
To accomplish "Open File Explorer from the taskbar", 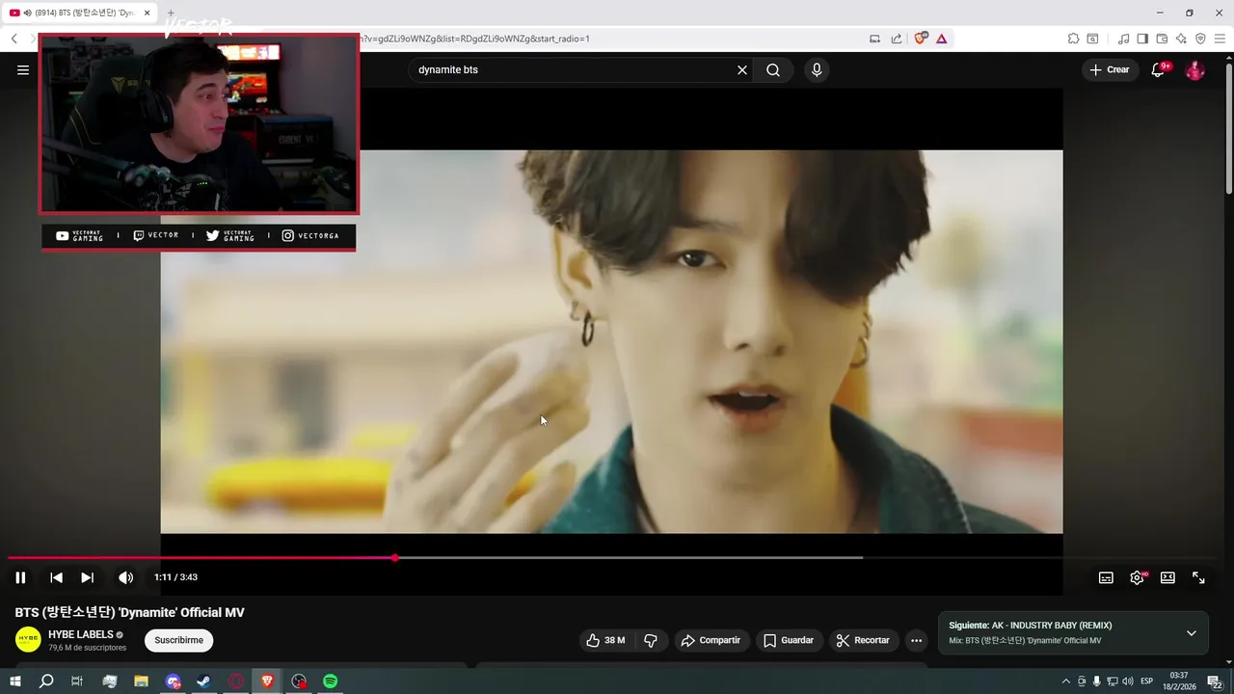I will pyautogui.click(x=141, y=681).
